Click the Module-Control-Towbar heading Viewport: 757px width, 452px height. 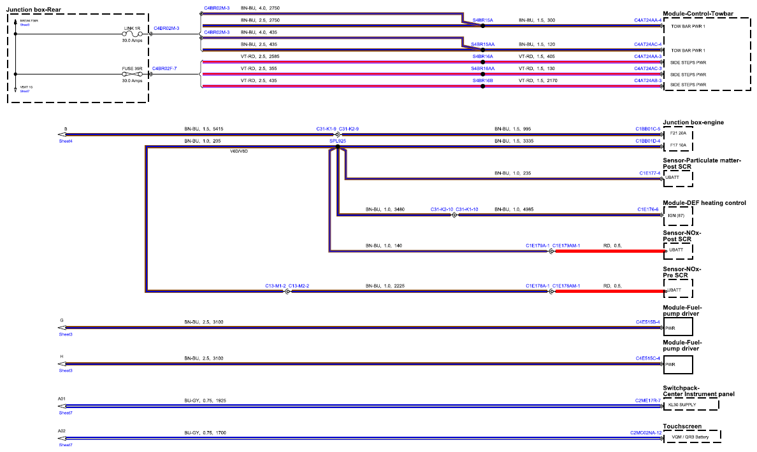[x=698, y=13]
